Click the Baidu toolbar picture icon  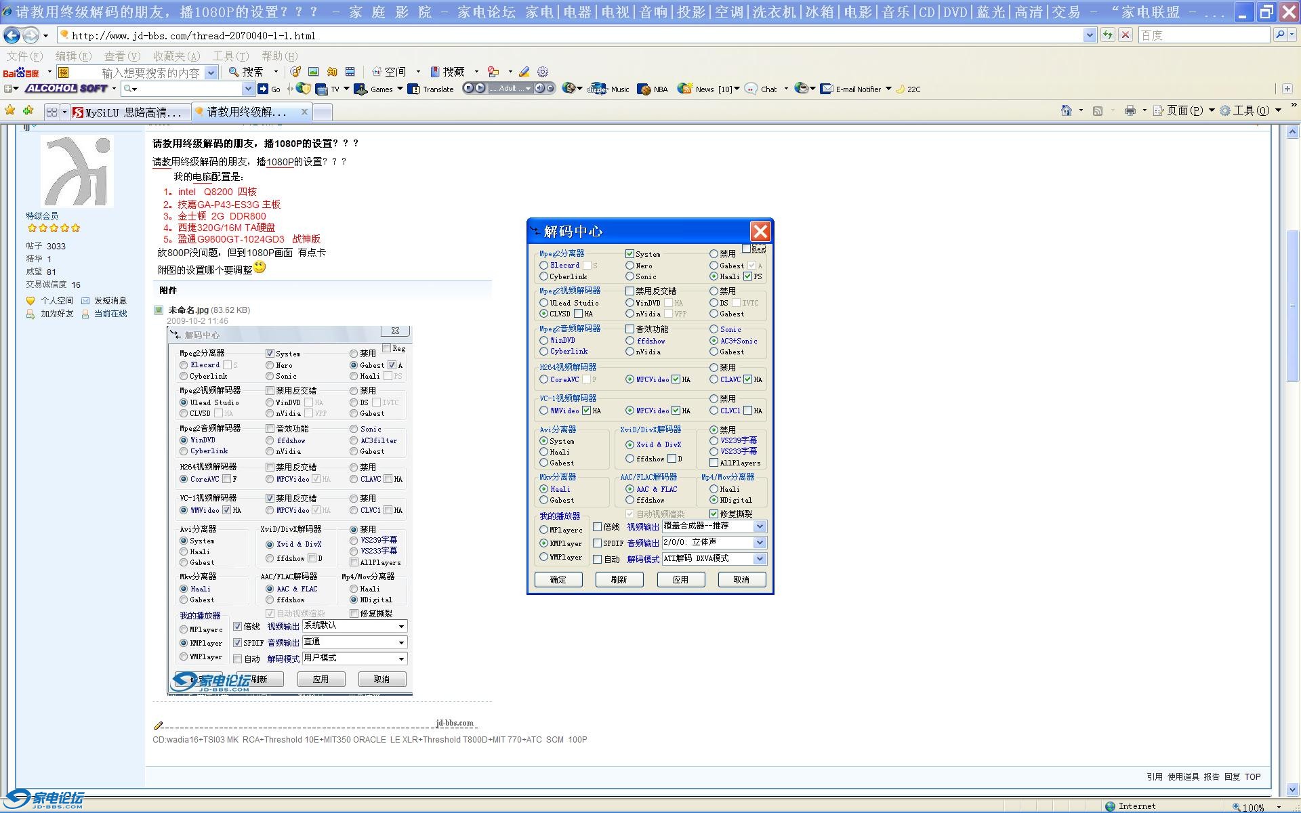tap(314, 72)
